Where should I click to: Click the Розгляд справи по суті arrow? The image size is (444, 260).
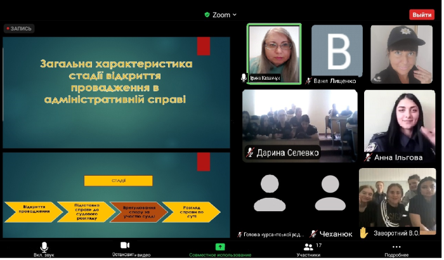click(190, 210)
